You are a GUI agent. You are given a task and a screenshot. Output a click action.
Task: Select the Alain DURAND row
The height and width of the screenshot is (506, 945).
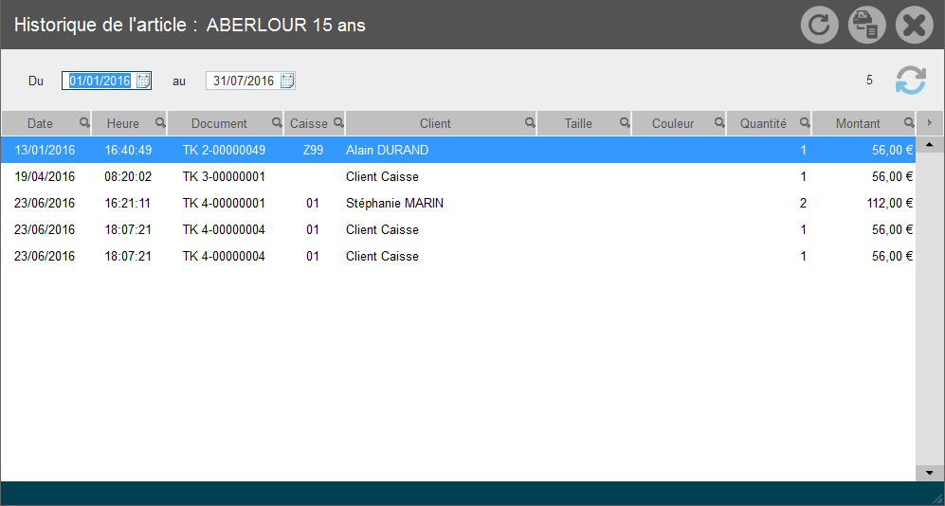(458, 150)
